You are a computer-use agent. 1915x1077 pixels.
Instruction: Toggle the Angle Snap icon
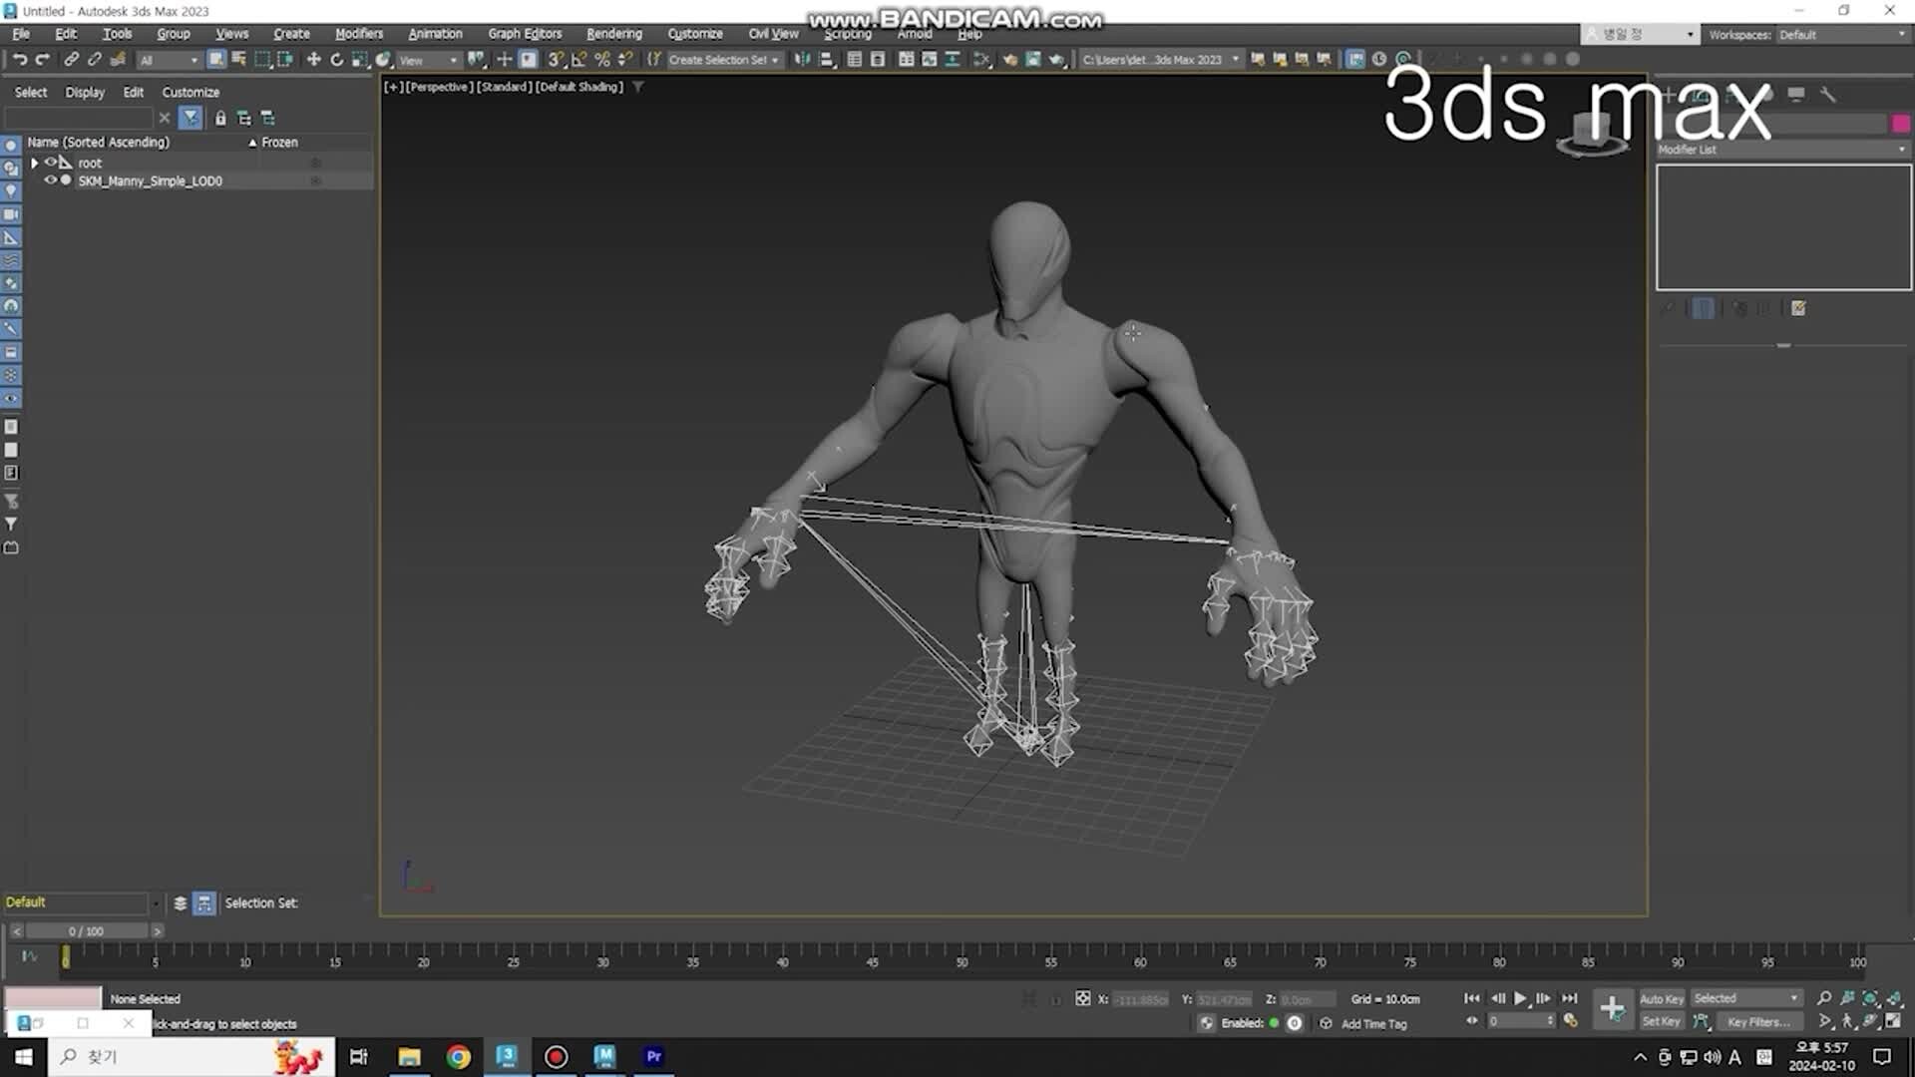click(x=578, y=60)
